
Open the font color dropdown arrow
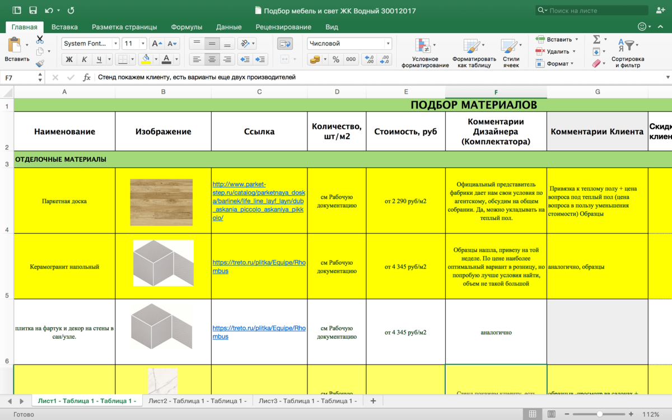(x=176, y=59)
